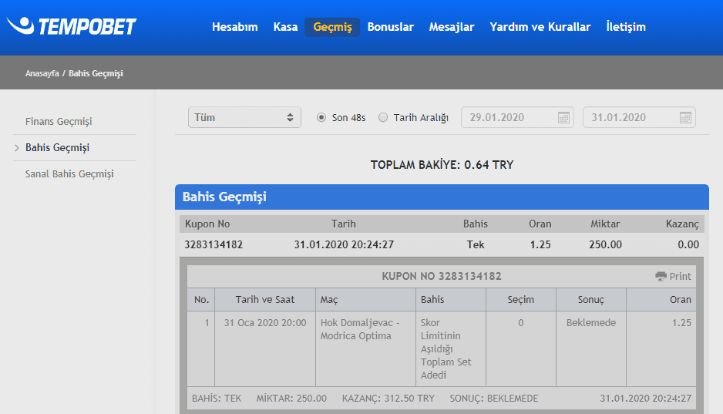Image resolution: width=723 pixels, height=414 pixels.
Task: Click the printer icon for the coupon
Action: (661, 276)
